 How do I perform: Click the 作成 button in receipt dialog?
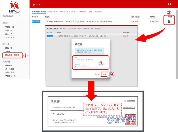pyautogui.click(x=105, y=74)
